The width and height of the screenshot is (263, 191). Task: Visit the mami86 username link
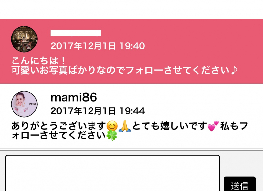[74, 97]
